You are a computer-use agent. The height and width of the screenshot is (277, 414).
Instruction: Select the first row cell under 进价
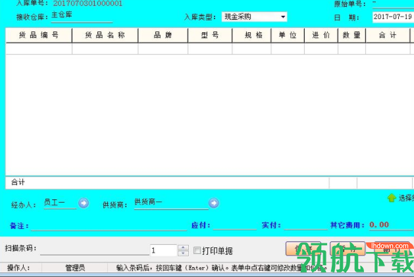pyautogui.click(x=321, y=49)
